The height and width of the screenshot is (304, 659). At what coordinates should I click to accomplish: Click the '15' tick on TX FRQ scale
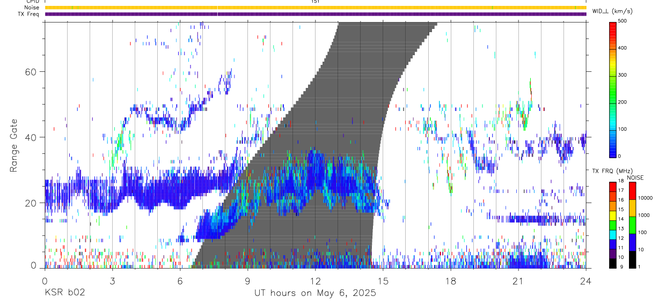point(620,210)
